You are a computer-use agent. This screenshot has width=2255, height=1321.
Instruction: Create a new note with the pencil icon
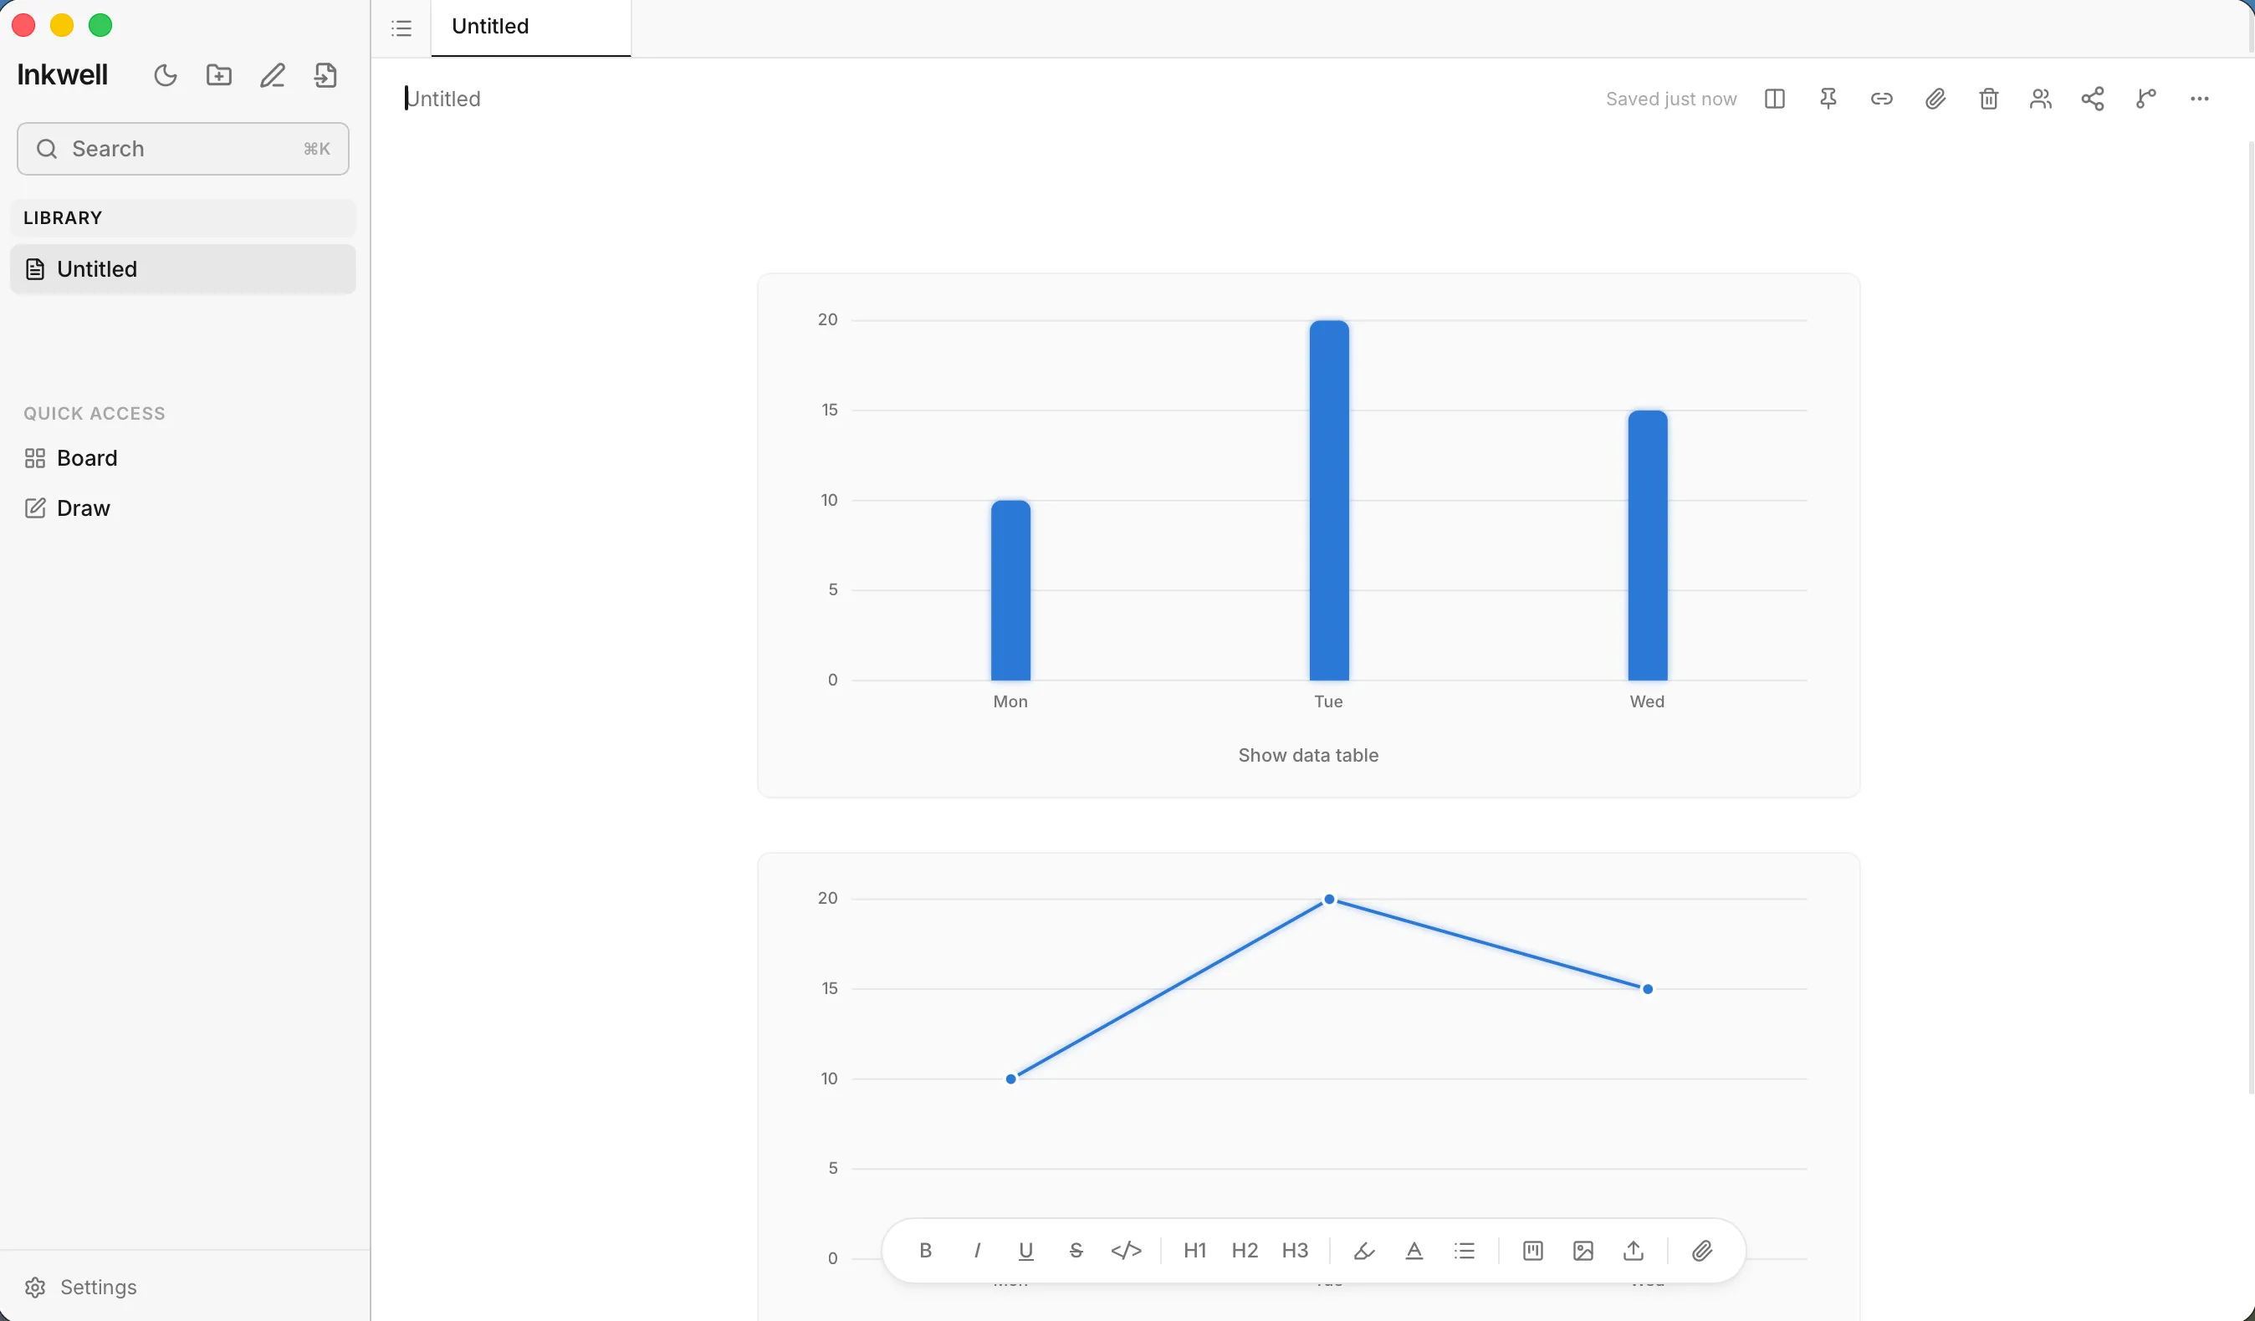(x=273, y=75)
